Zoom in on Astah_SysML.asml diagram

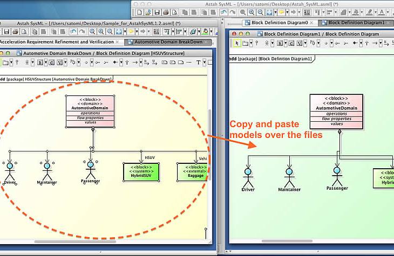point(252,12)
